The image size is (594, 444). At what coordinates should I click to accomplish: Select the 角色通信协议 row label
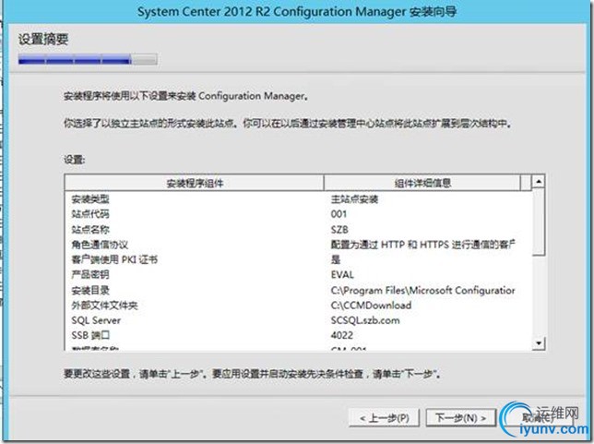[x=100, y=245]
